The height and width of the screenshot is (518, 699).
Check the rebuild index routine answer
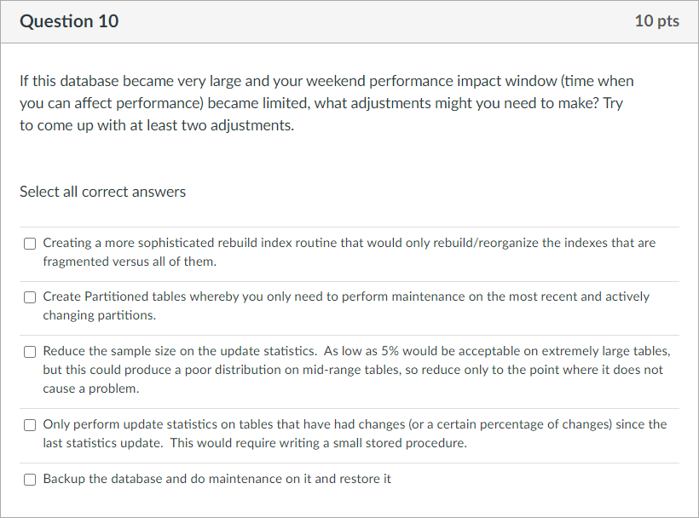[30, 243]
